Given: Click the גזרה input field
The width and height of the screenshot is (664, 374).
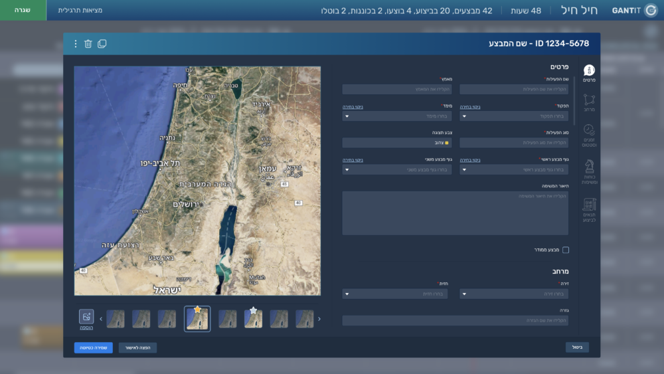Looking at the screenshot, I should click(x=456, y=321).
